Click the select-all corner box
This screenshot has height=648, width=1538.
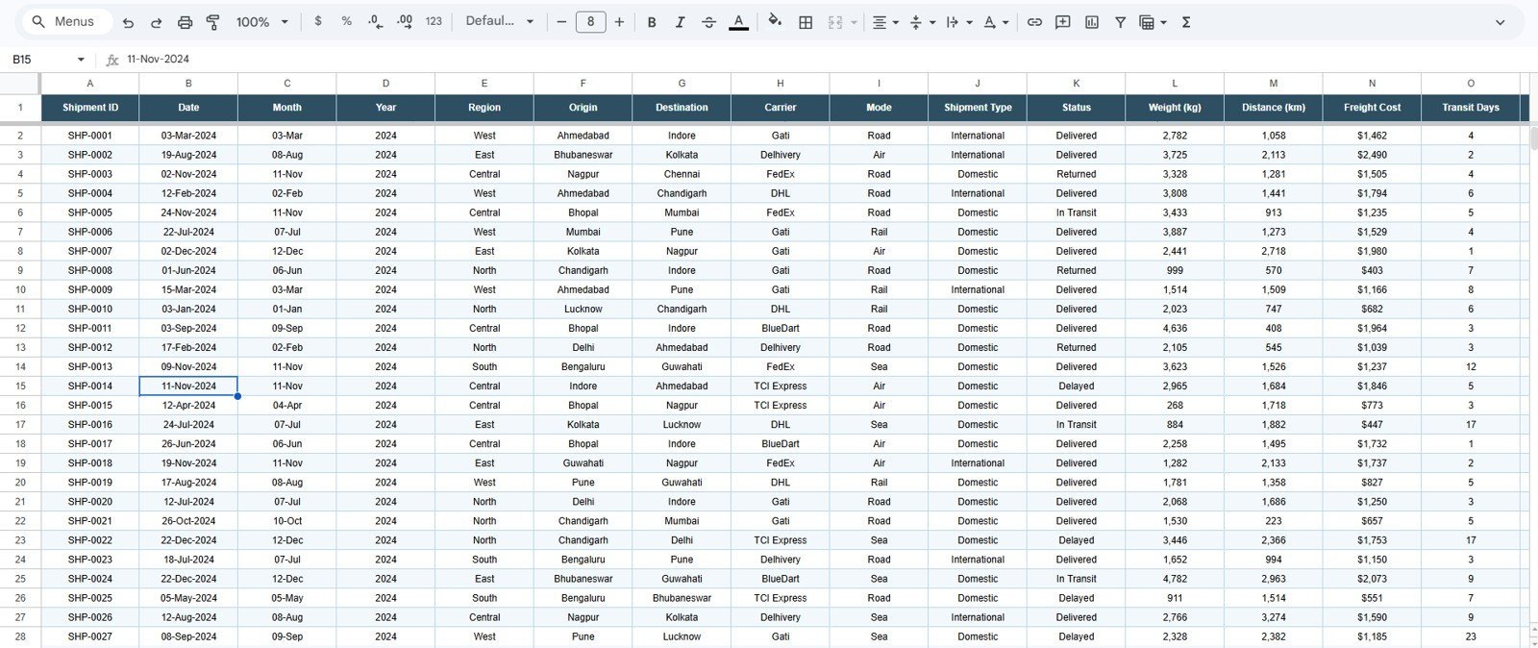20,84
